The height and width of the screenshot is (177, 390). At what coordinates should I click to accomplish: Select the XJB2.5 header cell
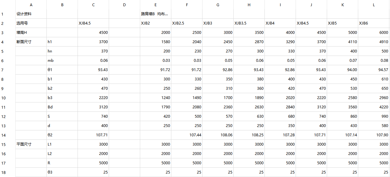187,23
